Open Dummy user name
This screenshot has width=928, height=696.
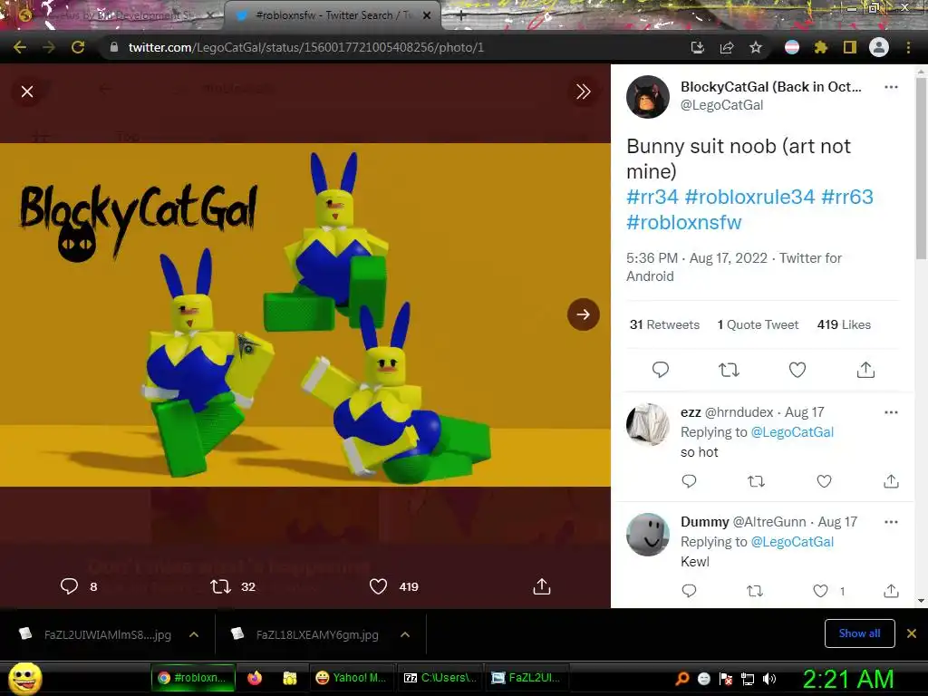point(704,521)
